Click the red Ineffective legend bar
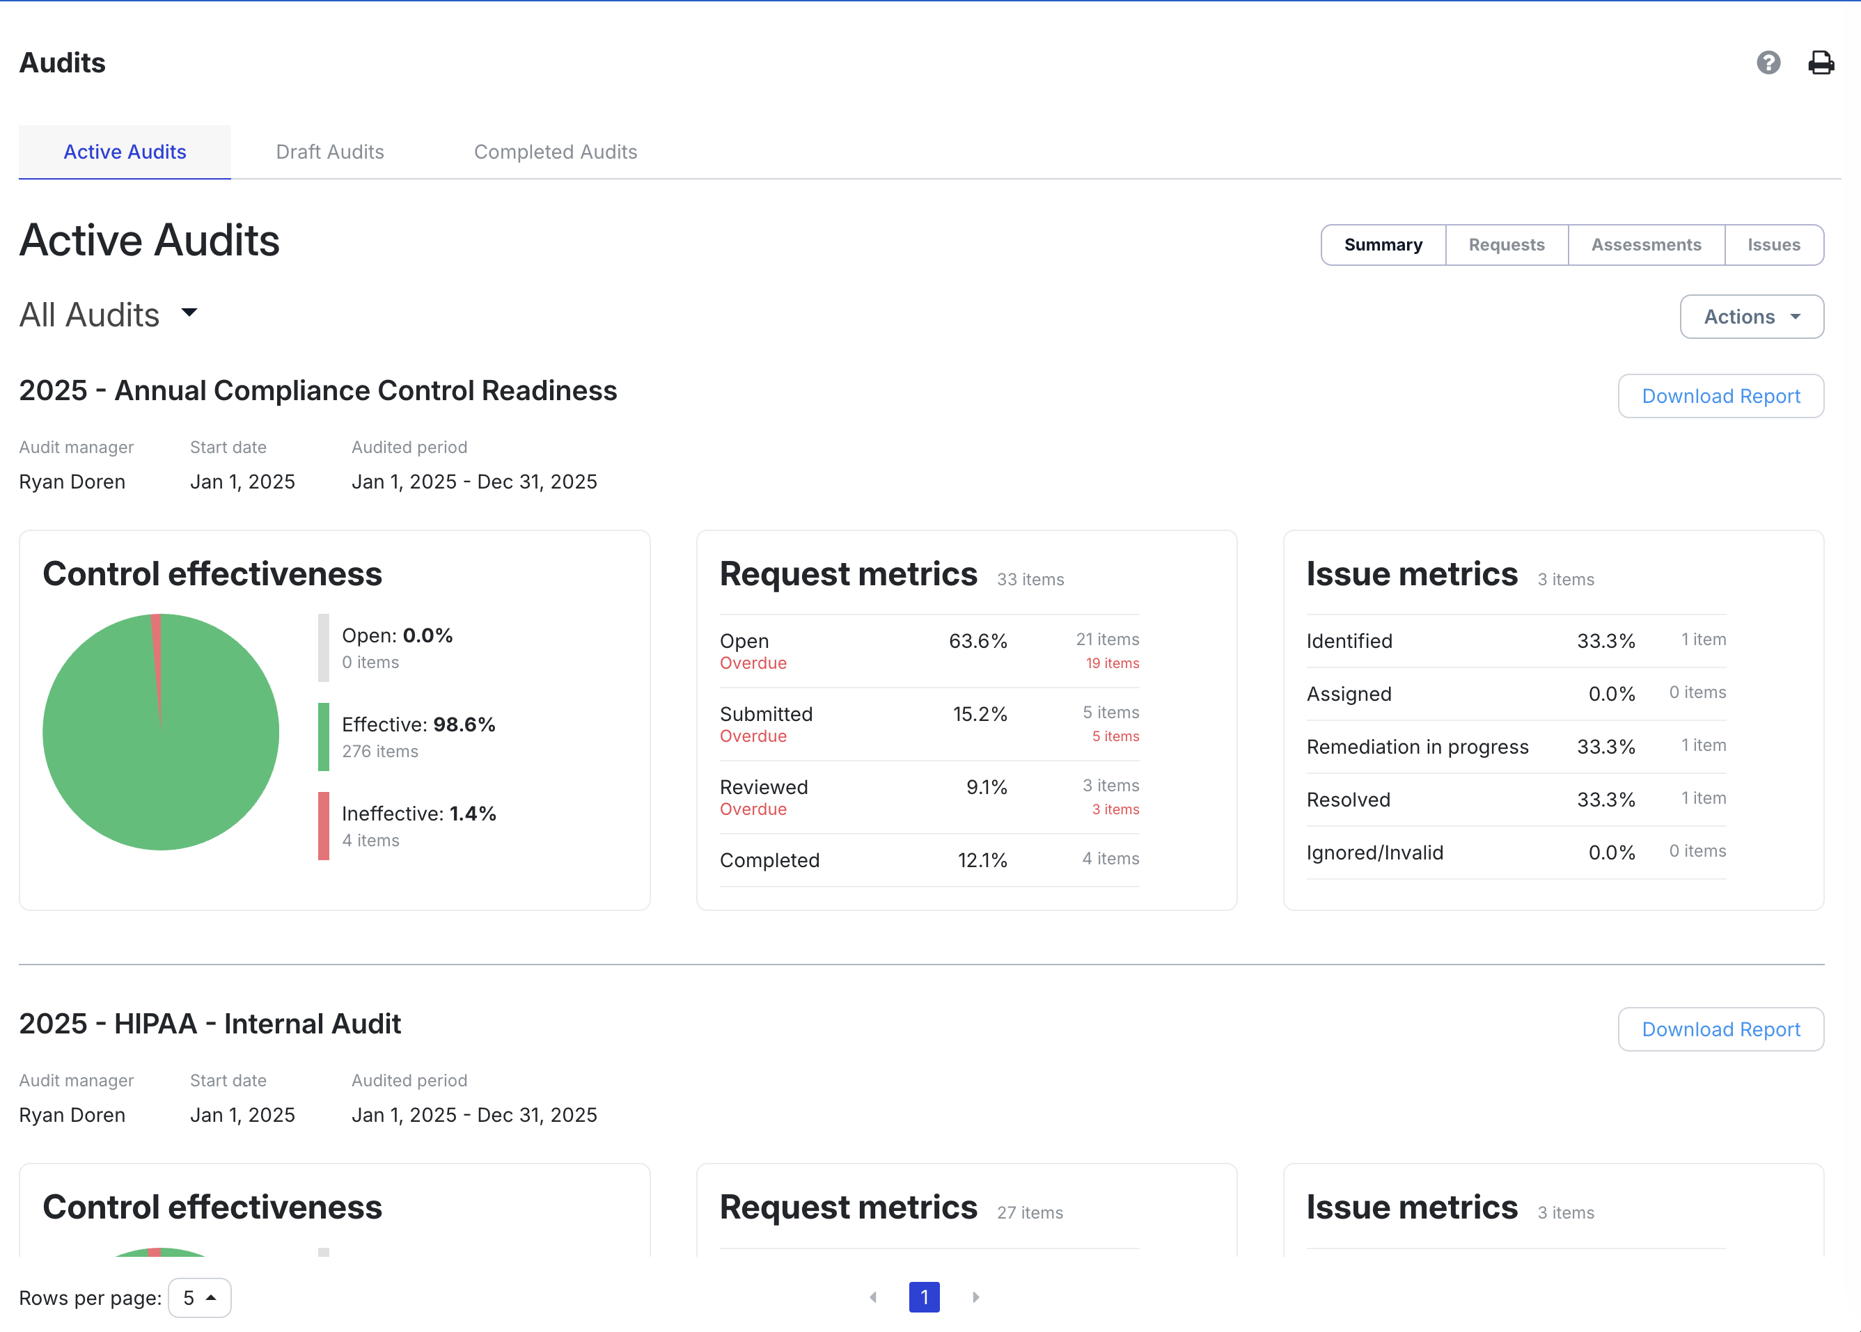 click(323, 825)
